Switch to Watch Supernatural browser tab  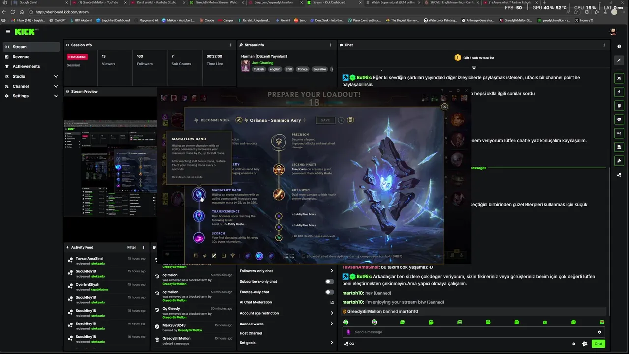(393, 2)
